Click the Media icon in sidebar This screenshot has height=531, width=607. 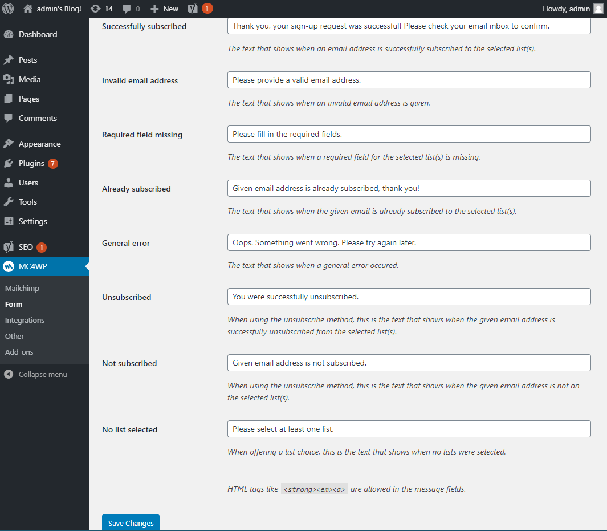(x=9, y=79)
